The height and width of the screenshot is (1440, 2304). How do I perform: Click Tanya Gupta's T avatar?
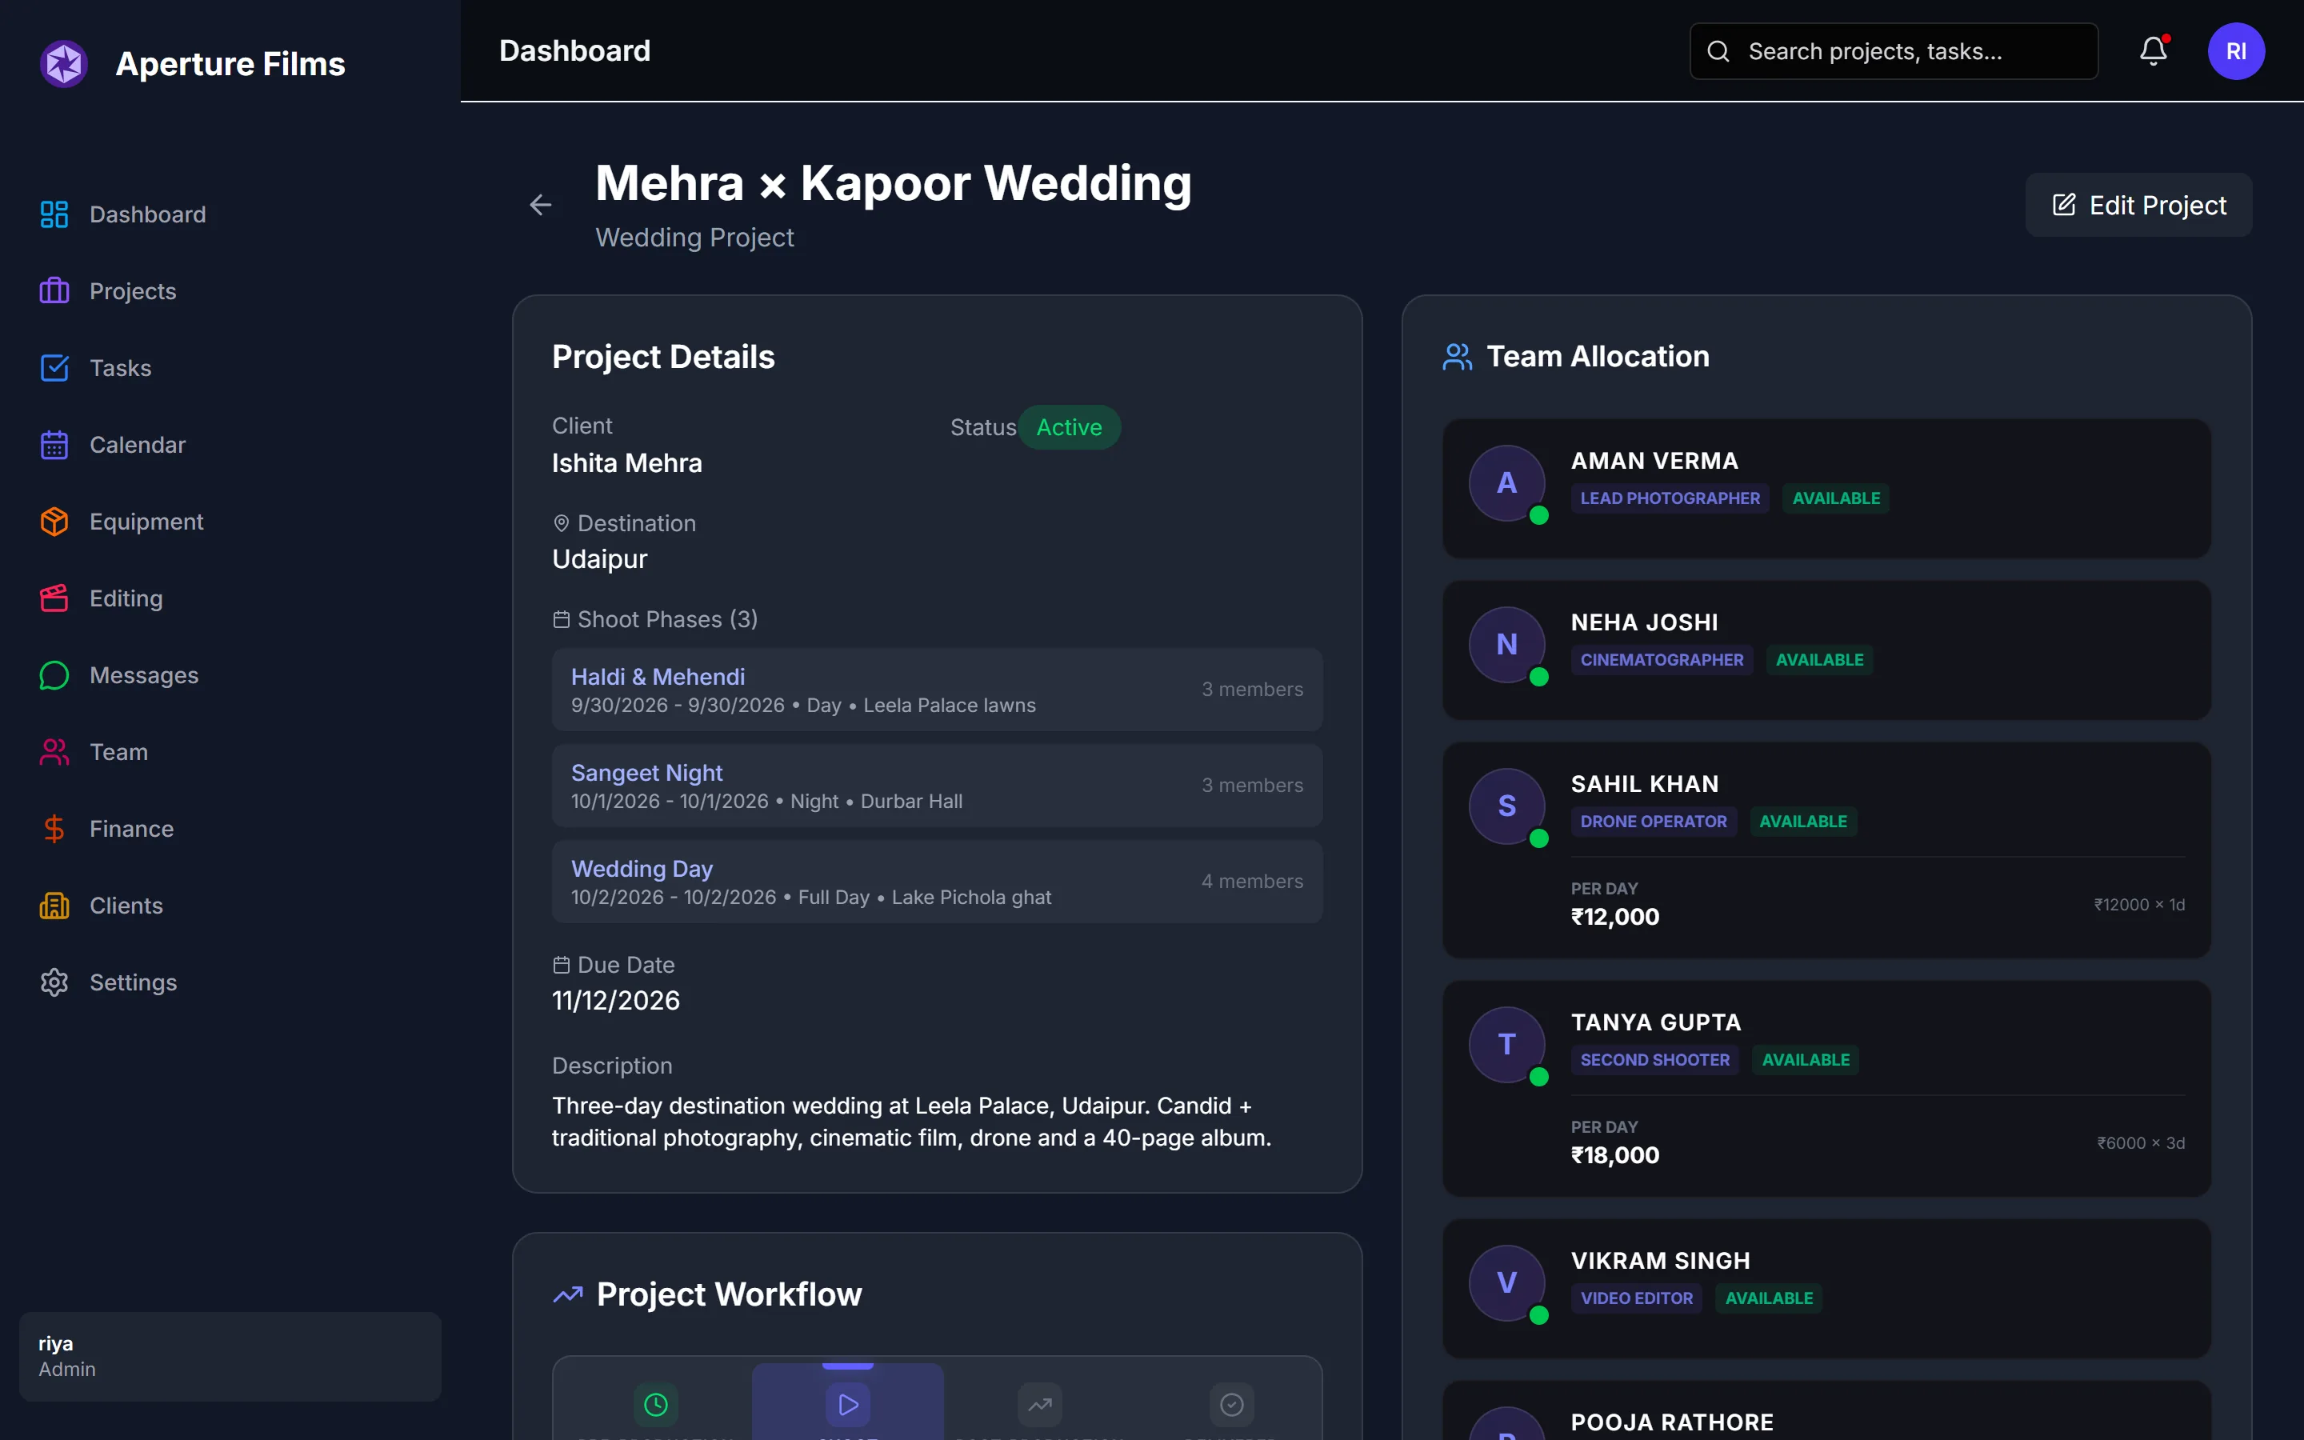[1506, 1045]
